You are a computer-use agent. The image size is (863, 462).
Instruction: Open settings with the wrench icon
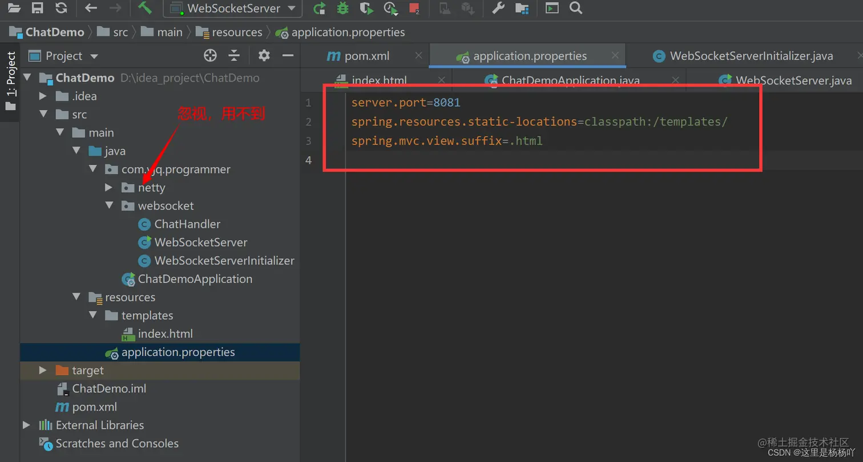tap(498, 8)
